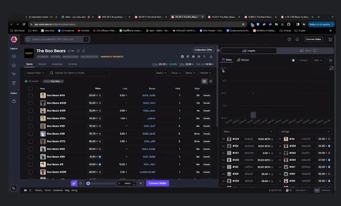Click the purple Connect Wallet button
The width and height of the screenshot is (341, 206).
(158, 183)
